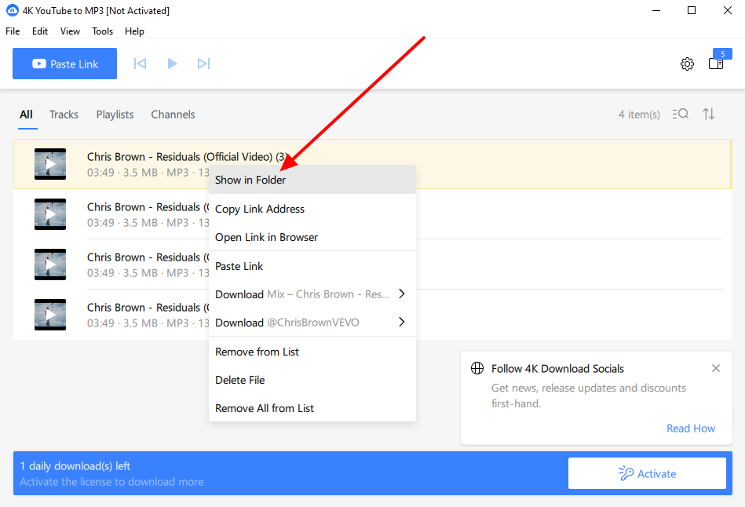Screen dimensions: 745x507
Task: Open the sort order arrows icon
Action: 708,114
